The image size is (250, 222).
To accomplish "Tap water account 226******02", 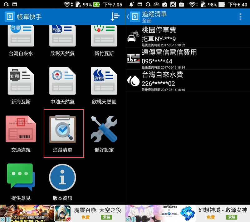I will click(x=158, y=84).
